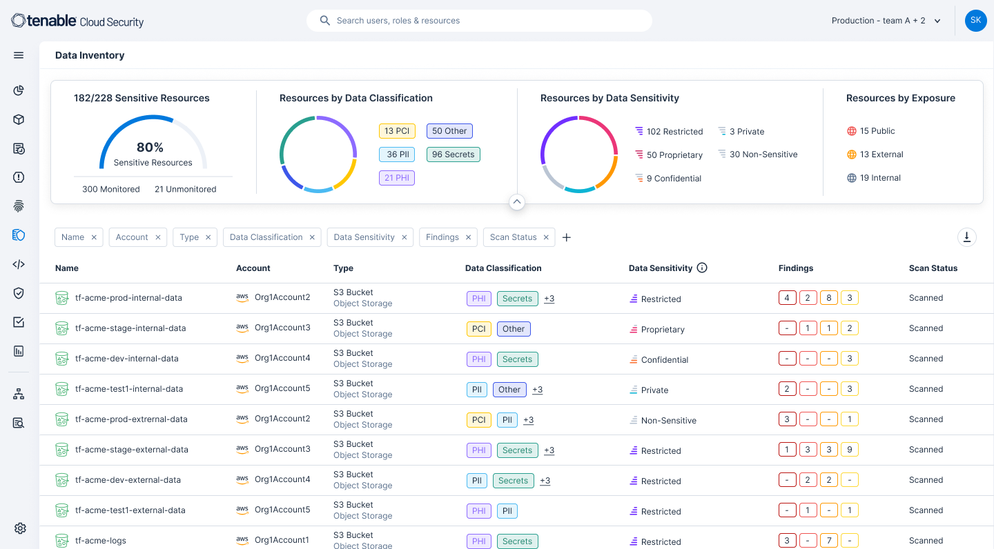
Task: Open the pie chart dashboard icon in sidebar
Action: pyautogui.click(x=19, y=90)
